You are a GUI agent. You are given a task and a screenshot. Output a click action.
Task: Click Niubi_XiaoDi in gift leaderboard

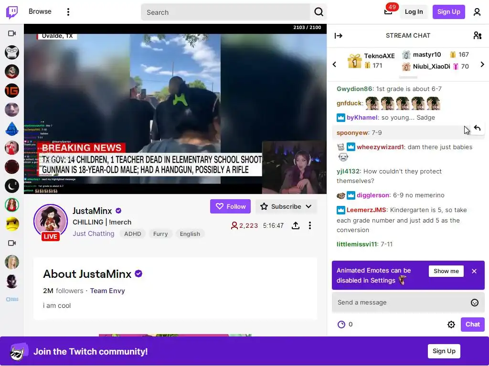coord(431,67)
